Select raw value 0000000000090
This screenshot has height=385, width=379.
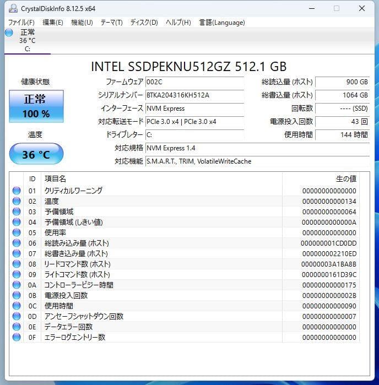click(x=329, y=306)
